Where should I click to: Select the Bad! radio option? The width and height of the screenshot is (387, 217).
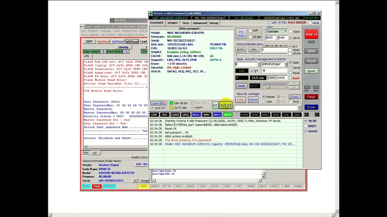pos(291,78)
